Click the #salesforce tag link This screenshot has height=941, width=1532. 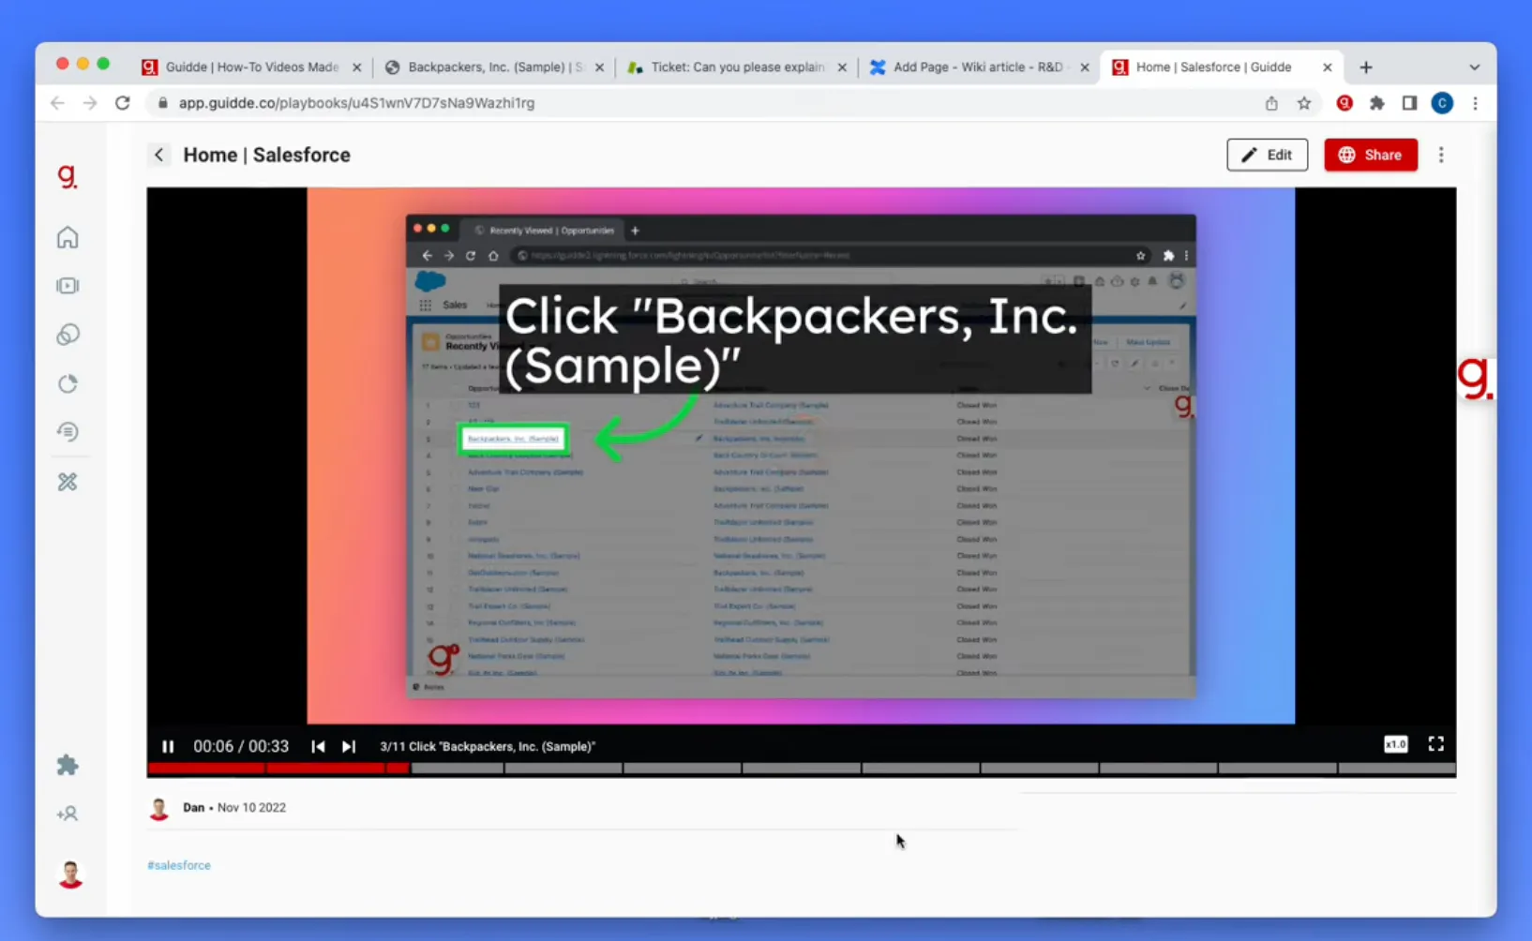[179, 865]
